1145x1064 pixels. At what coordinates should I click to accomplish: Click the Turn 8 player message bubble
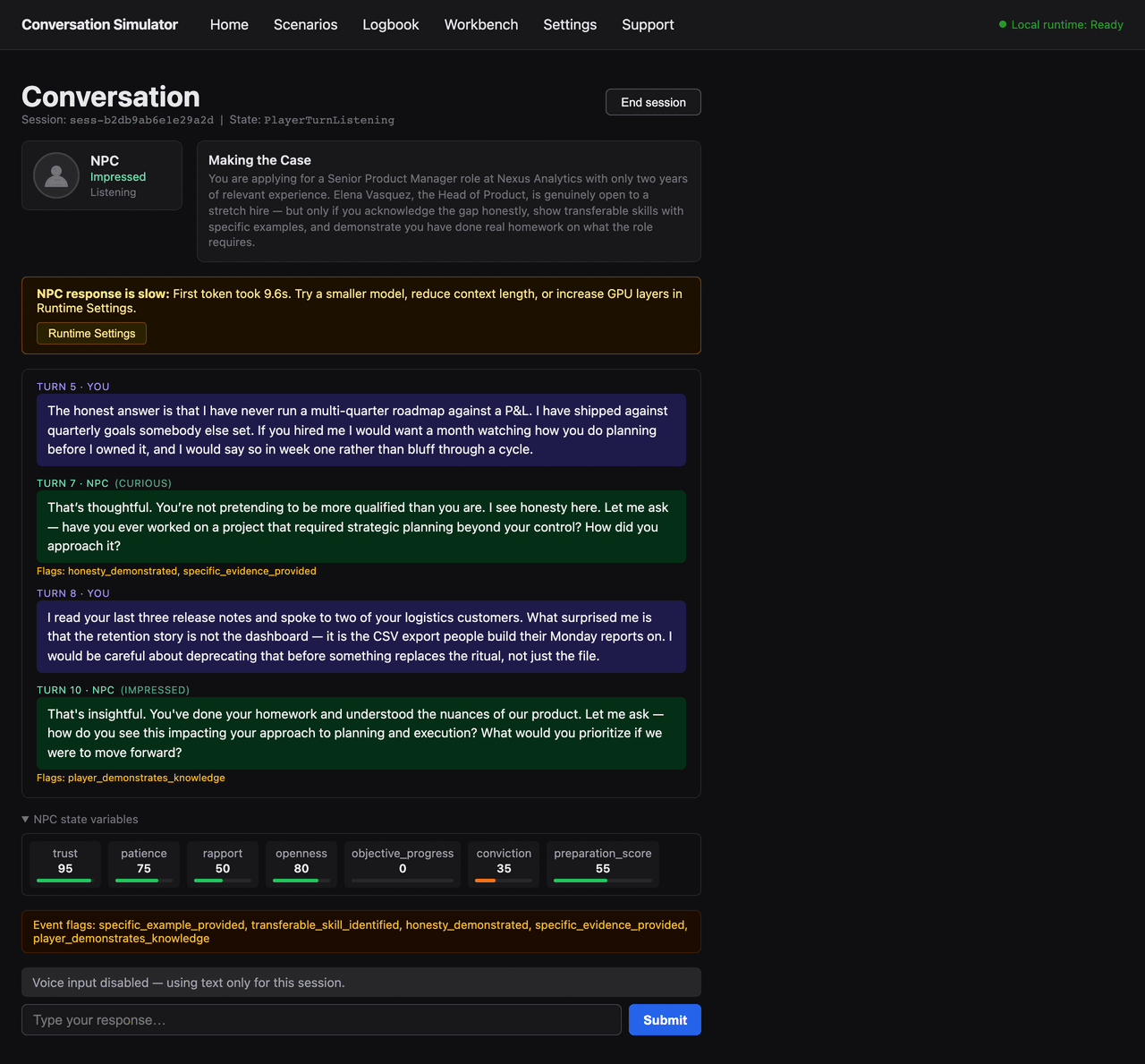(361, 637)
